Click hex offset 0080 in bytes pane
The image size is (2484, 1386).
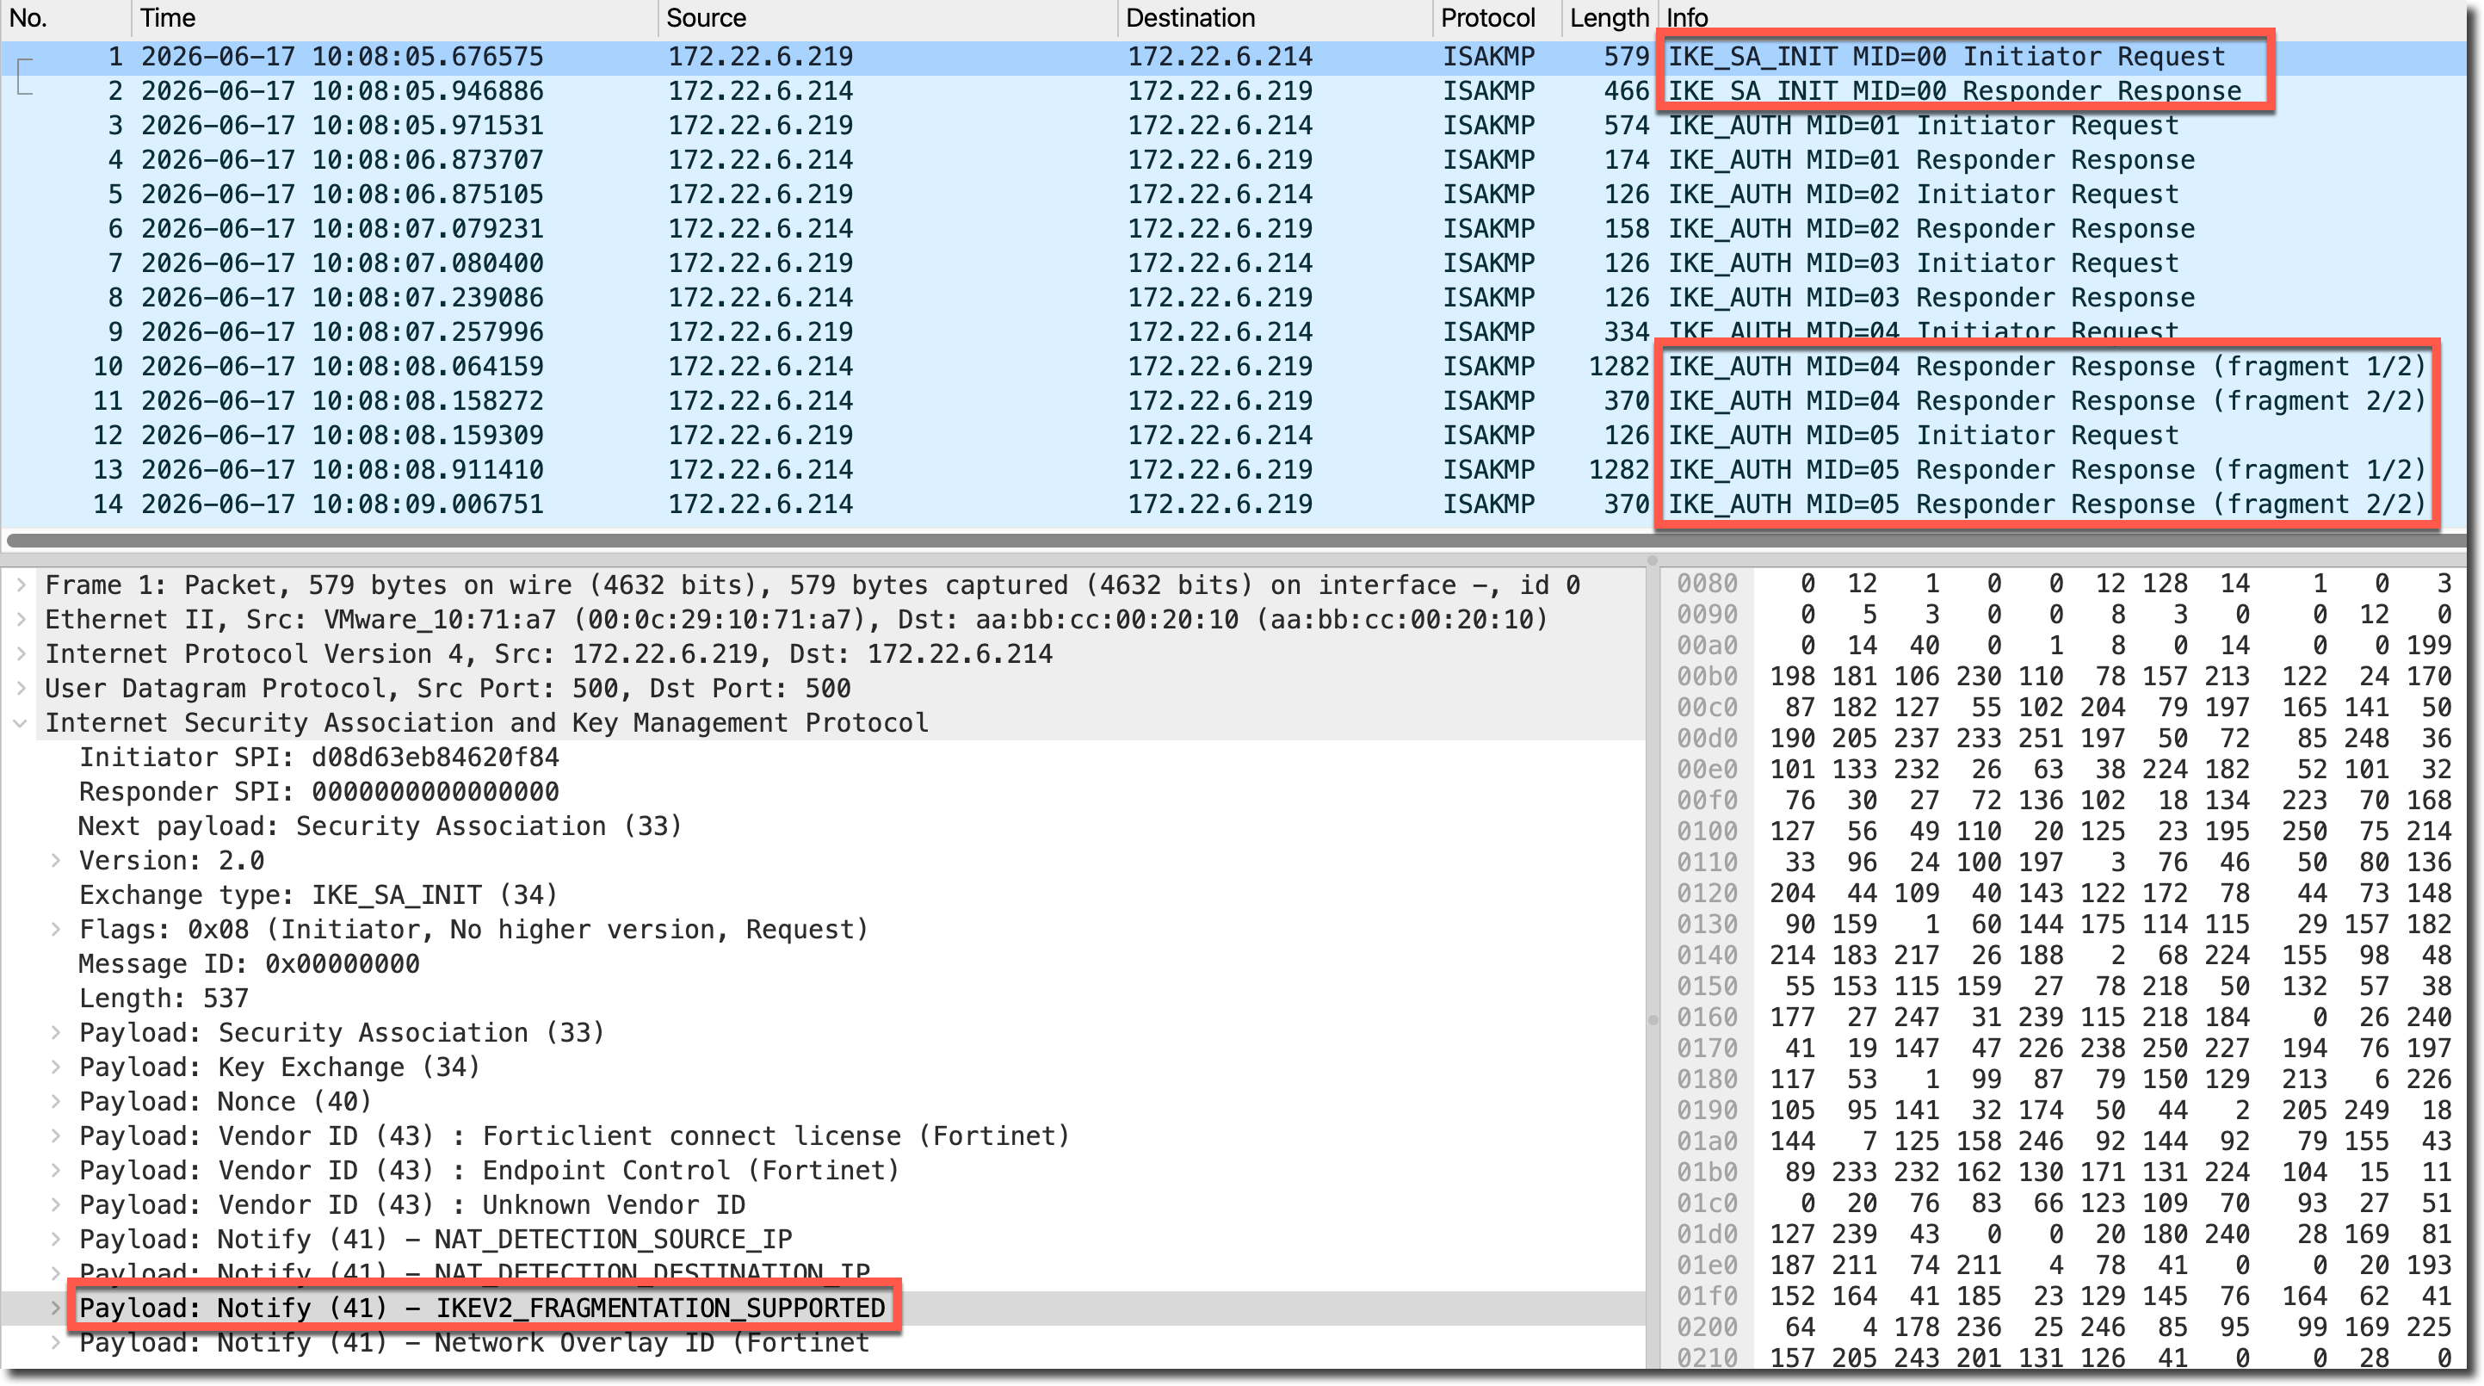pos(1707,584)
